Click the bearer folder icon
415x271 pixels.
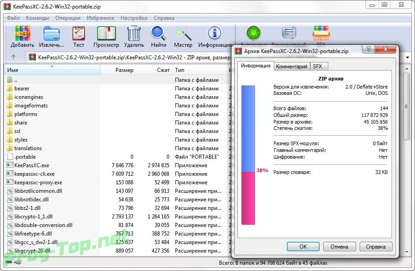pyautogui.click(x=9, y=88)
